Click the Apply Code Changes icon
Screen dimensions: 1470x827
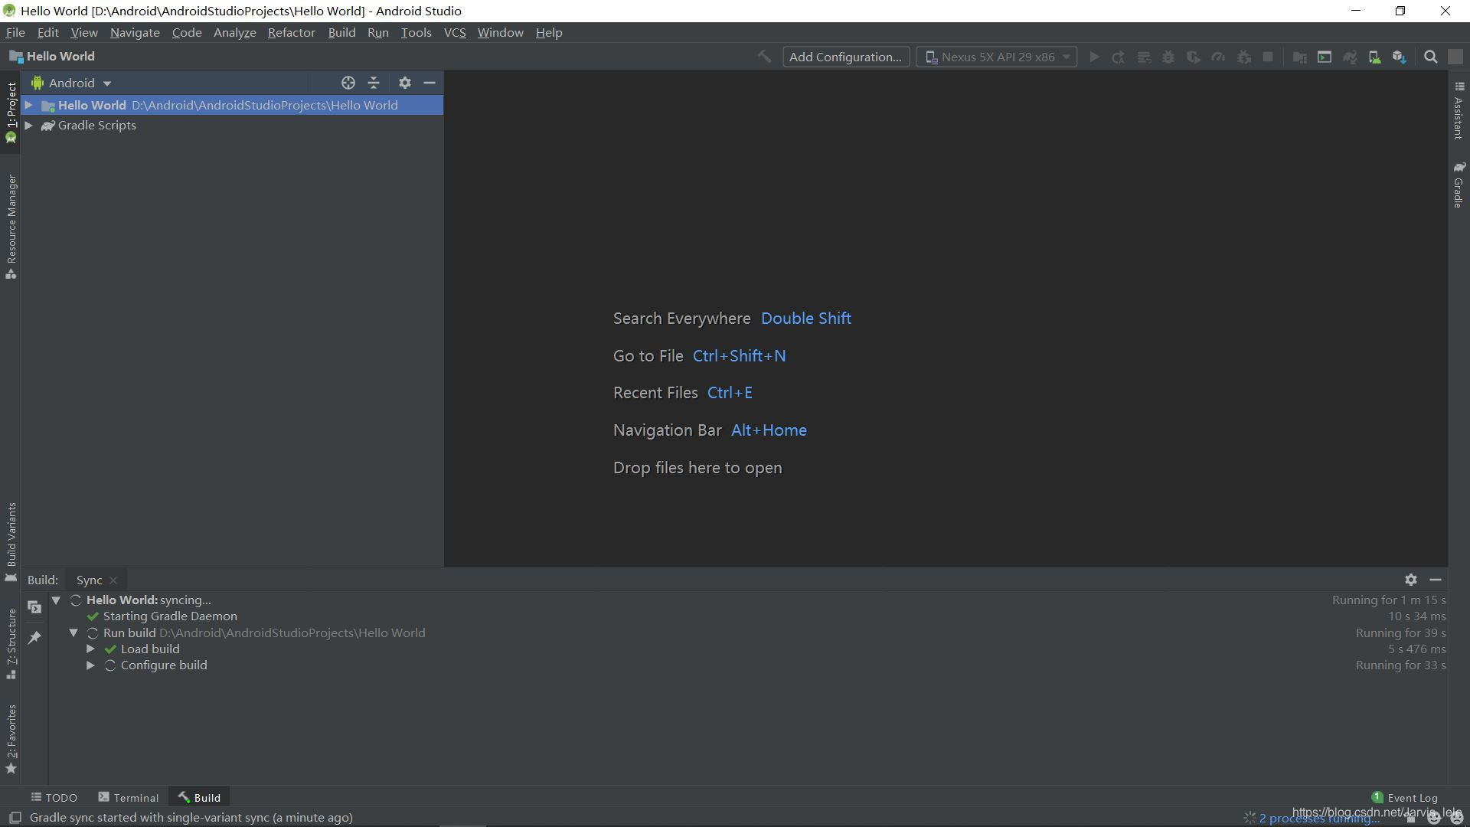click(x=1144, y=57)
